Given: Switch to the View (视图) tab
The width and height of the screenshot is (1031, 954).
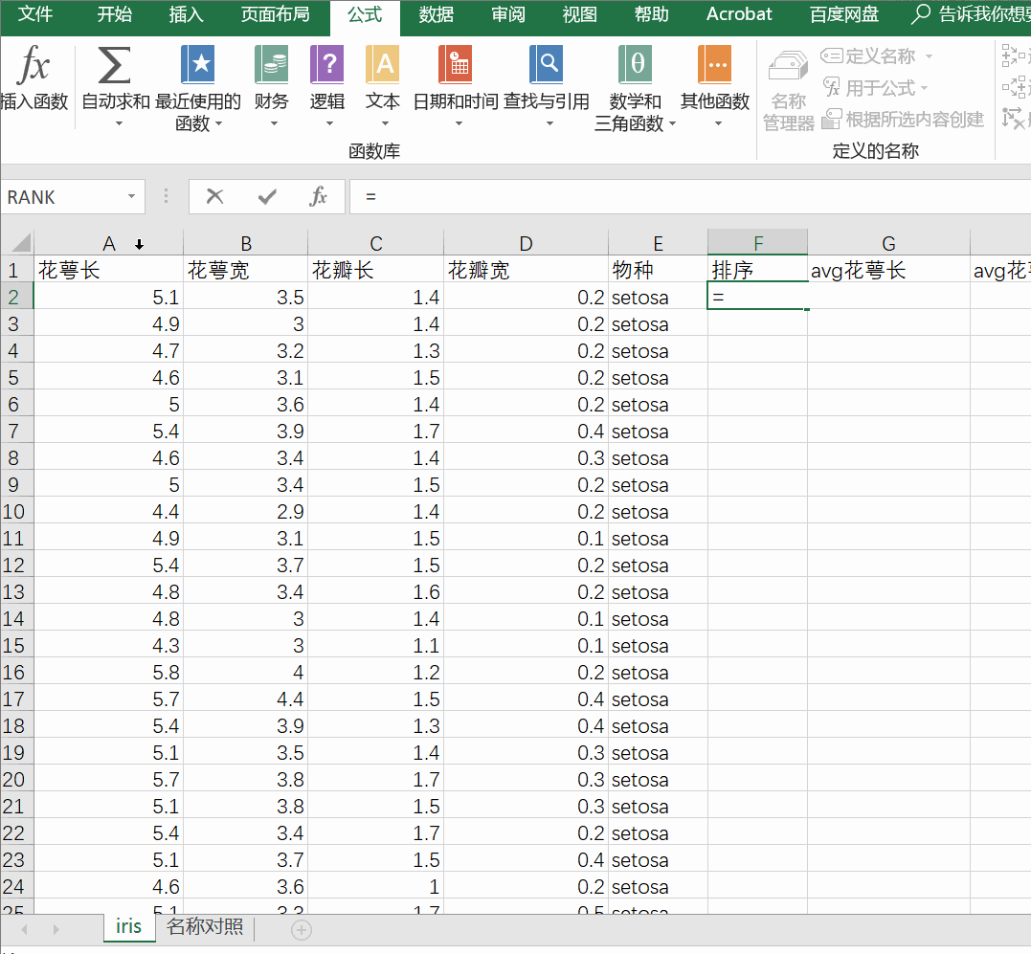Looking at the screenshot, I should click(579, 14).
